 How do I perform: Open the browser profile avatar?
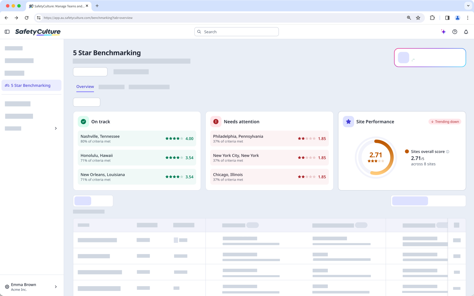tap(458, 18)
